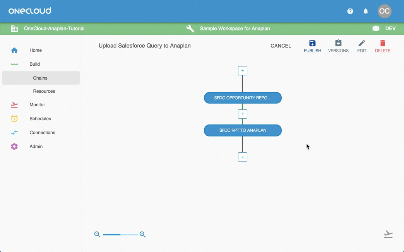Click the environment icon next to DEV
The width and height of the screenshot is (404, 252).
click(x=376, y=29)
